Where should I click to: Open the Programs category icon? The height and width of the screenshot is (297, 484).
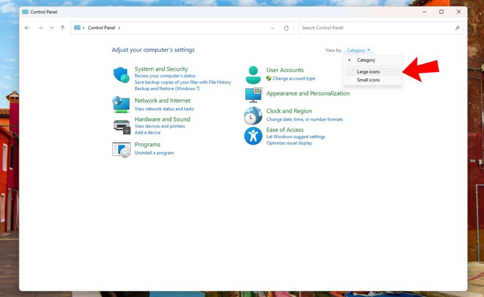pyautogui.click(x=121, y=150)
